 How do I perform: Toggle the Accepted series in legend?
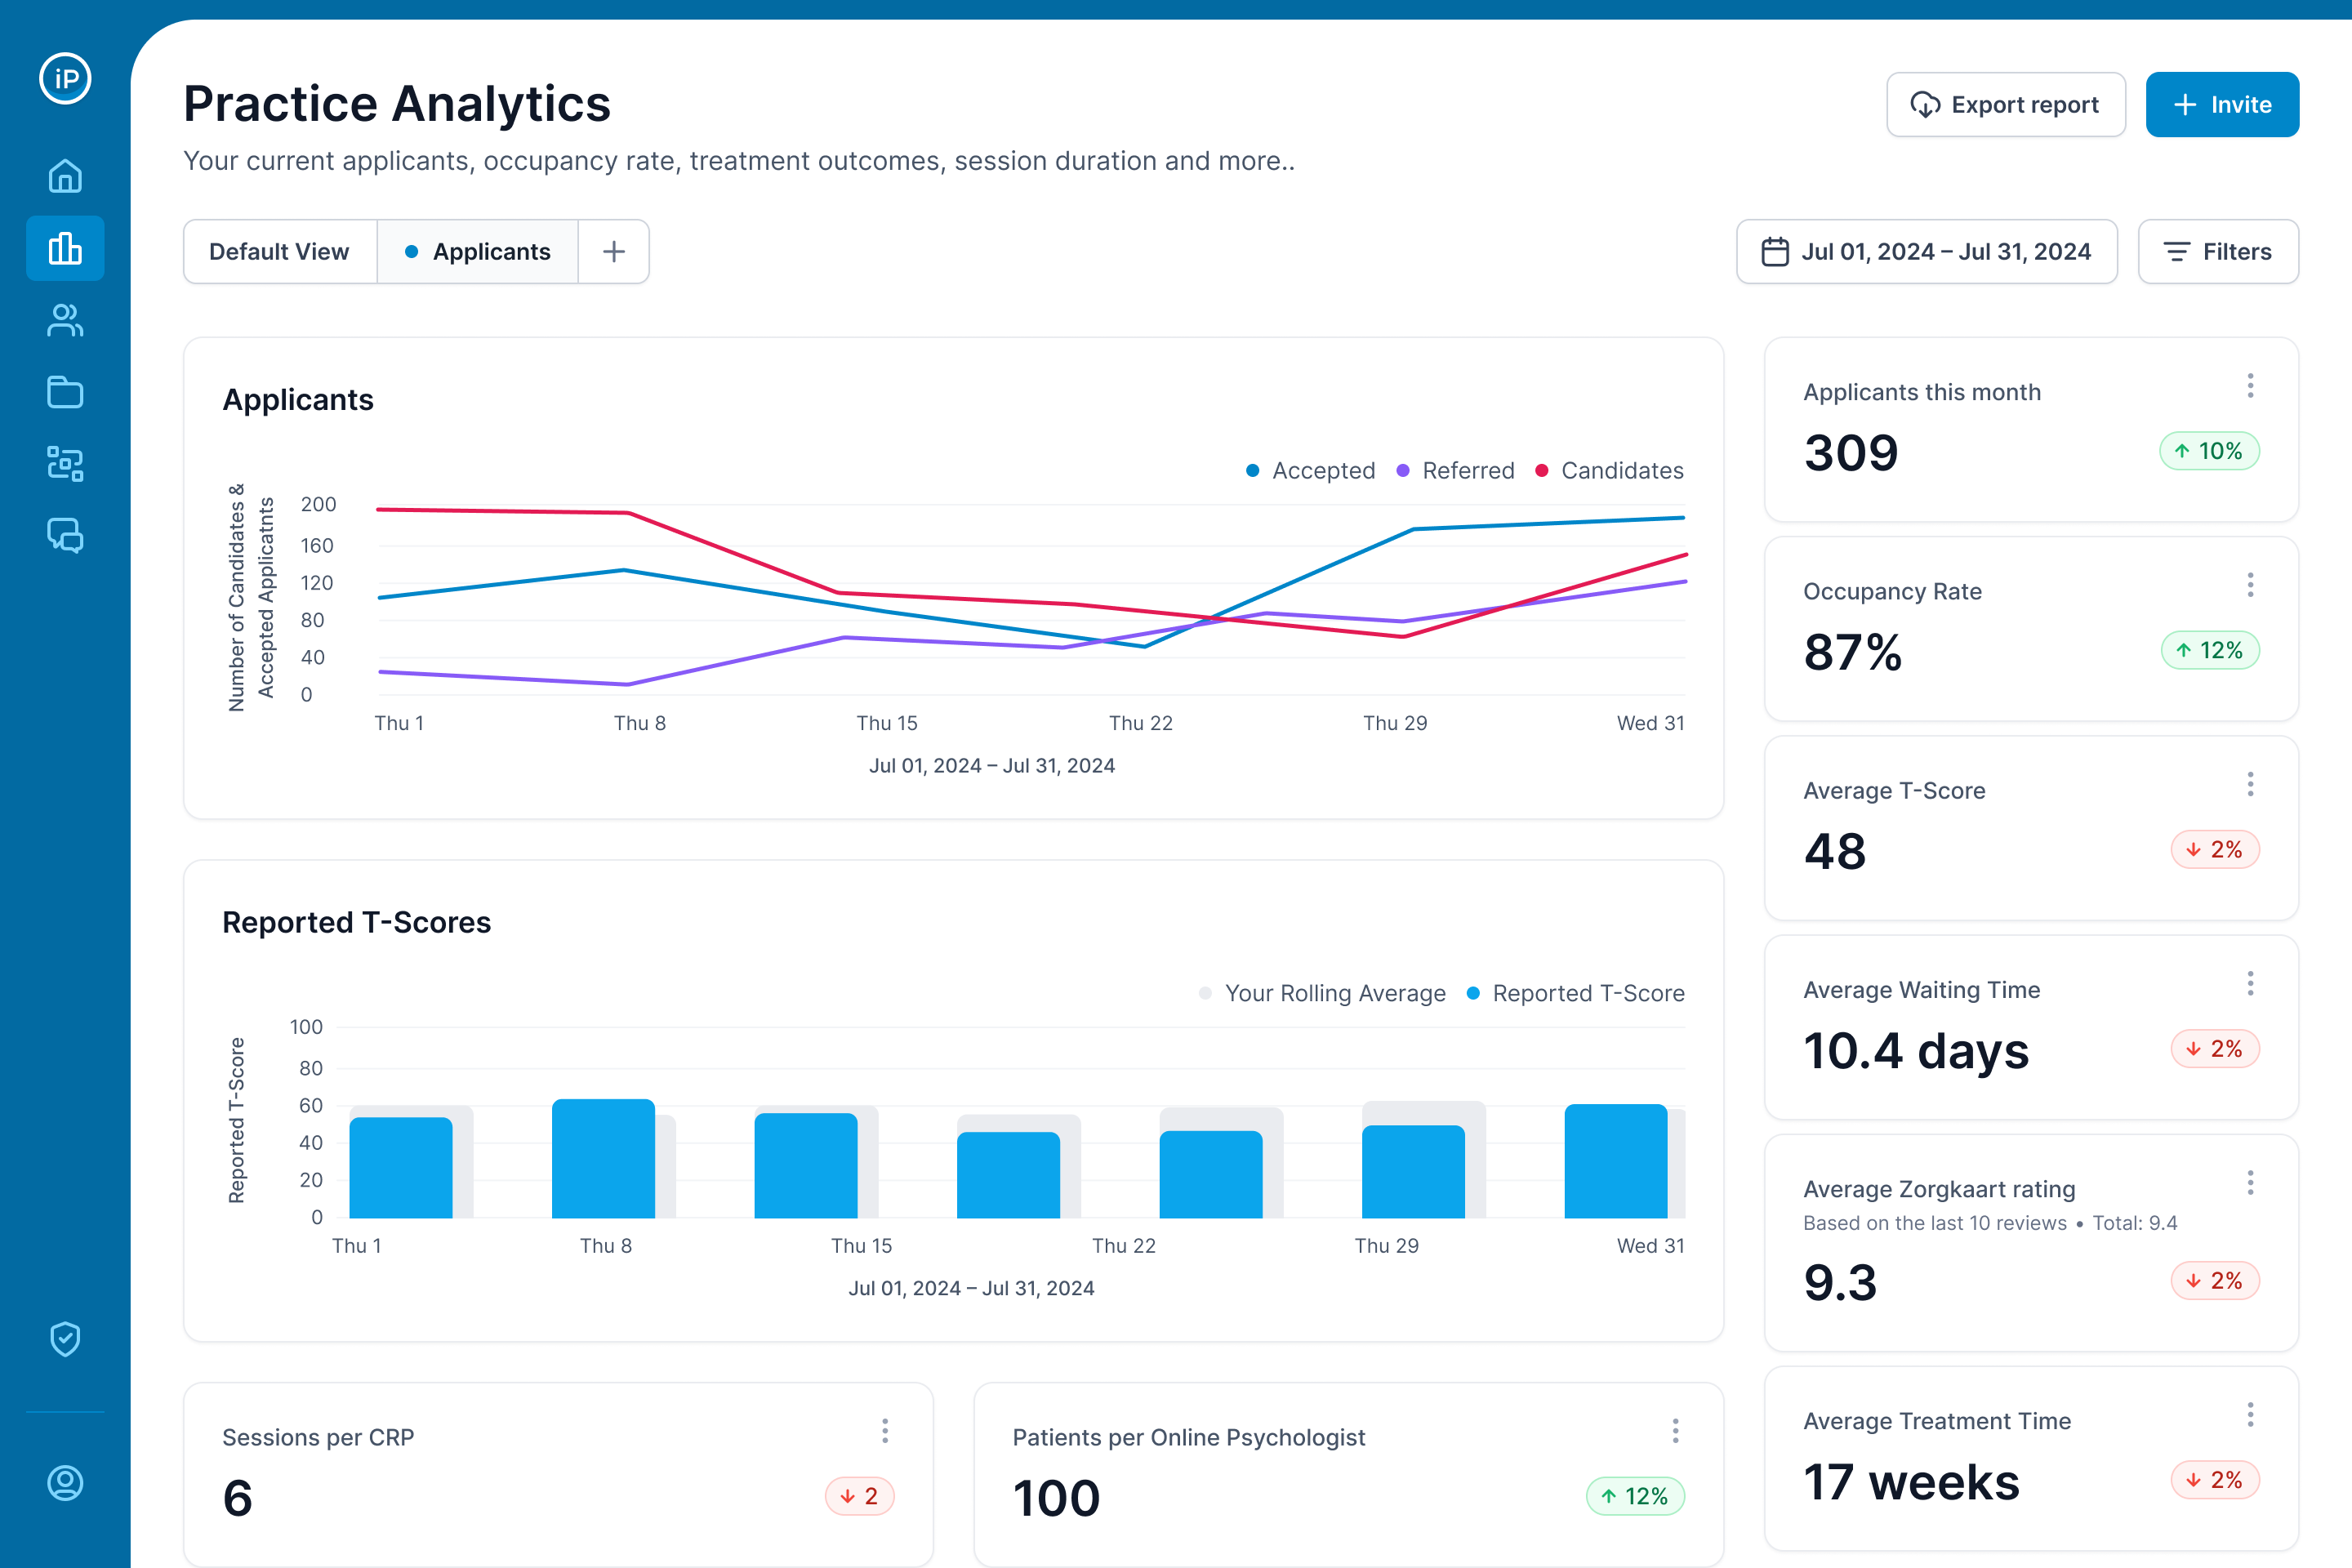[x=1310, y=471]
